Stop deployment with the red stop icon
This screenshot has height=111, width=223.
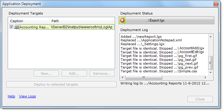point(122,20)
